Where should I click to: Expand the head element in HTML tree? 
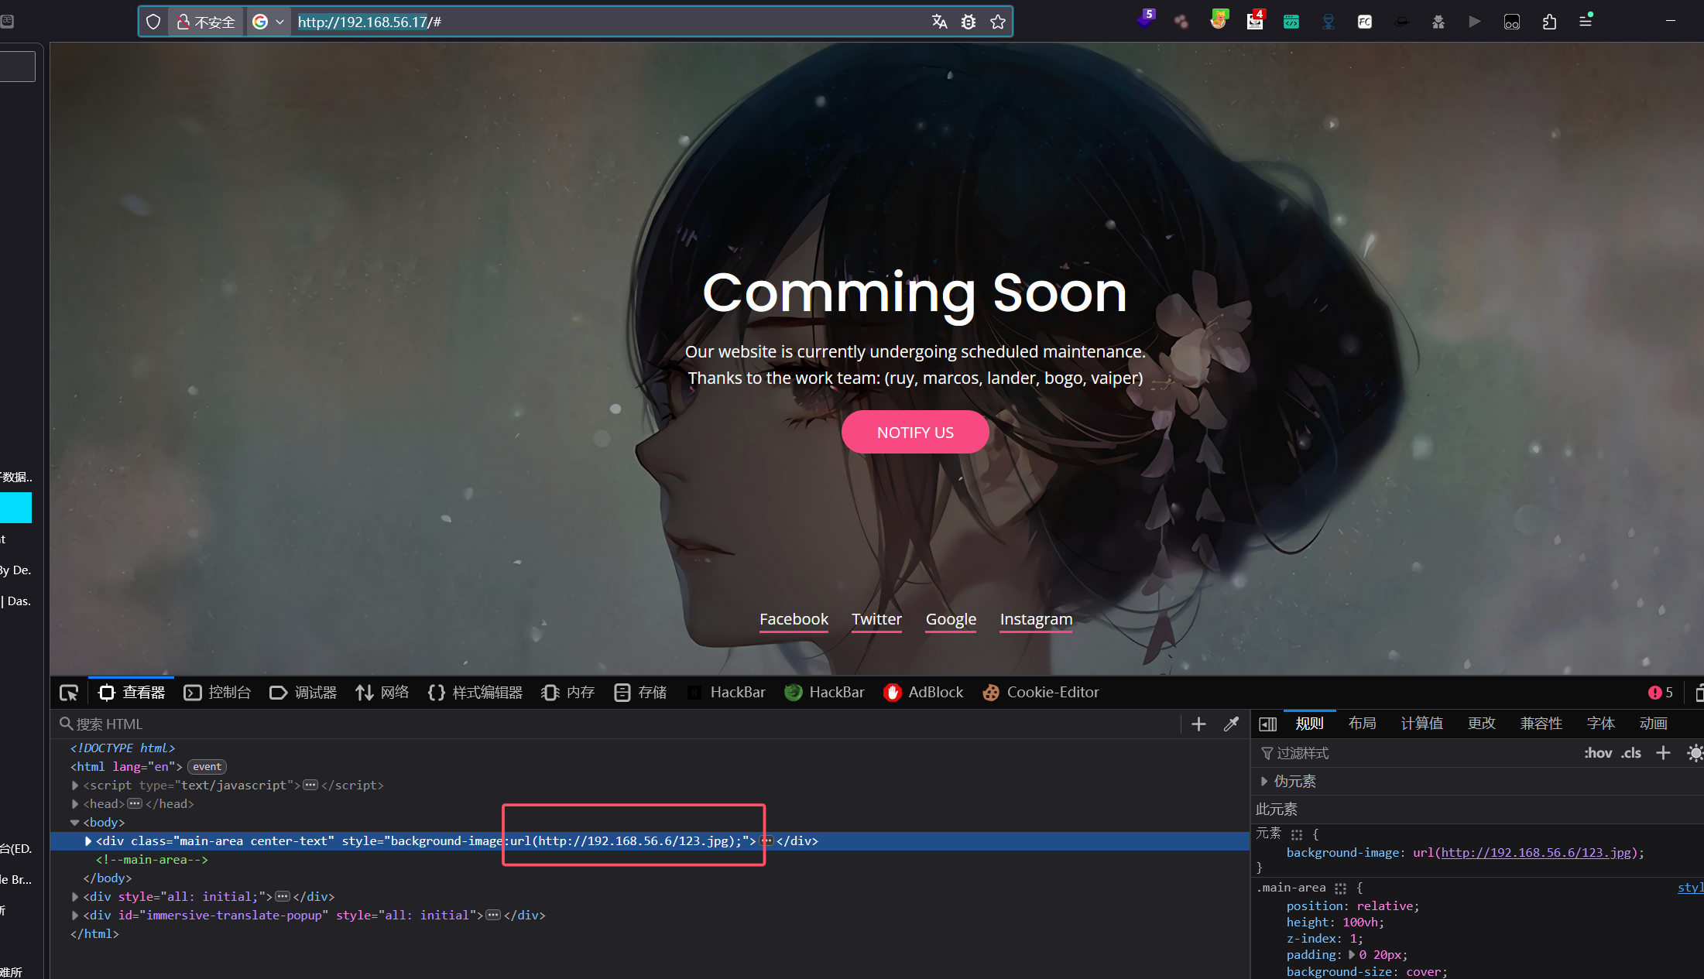coord(75,803)
